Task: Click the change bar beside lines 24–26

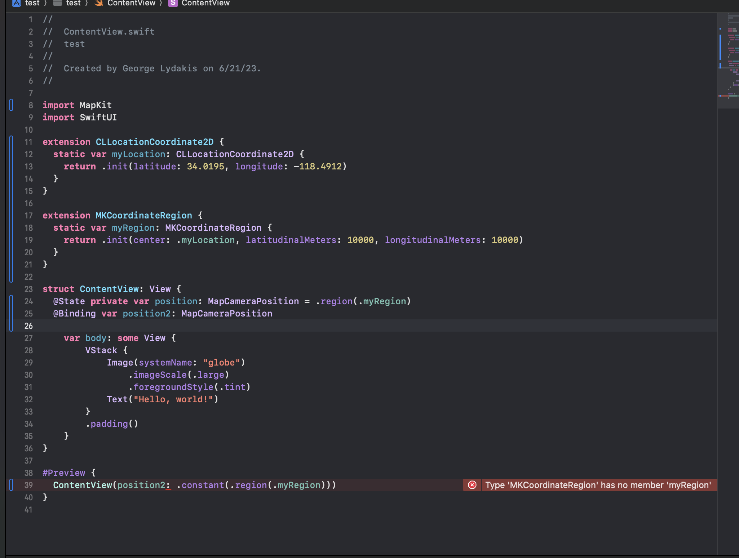Action: [x=11, y=313]
